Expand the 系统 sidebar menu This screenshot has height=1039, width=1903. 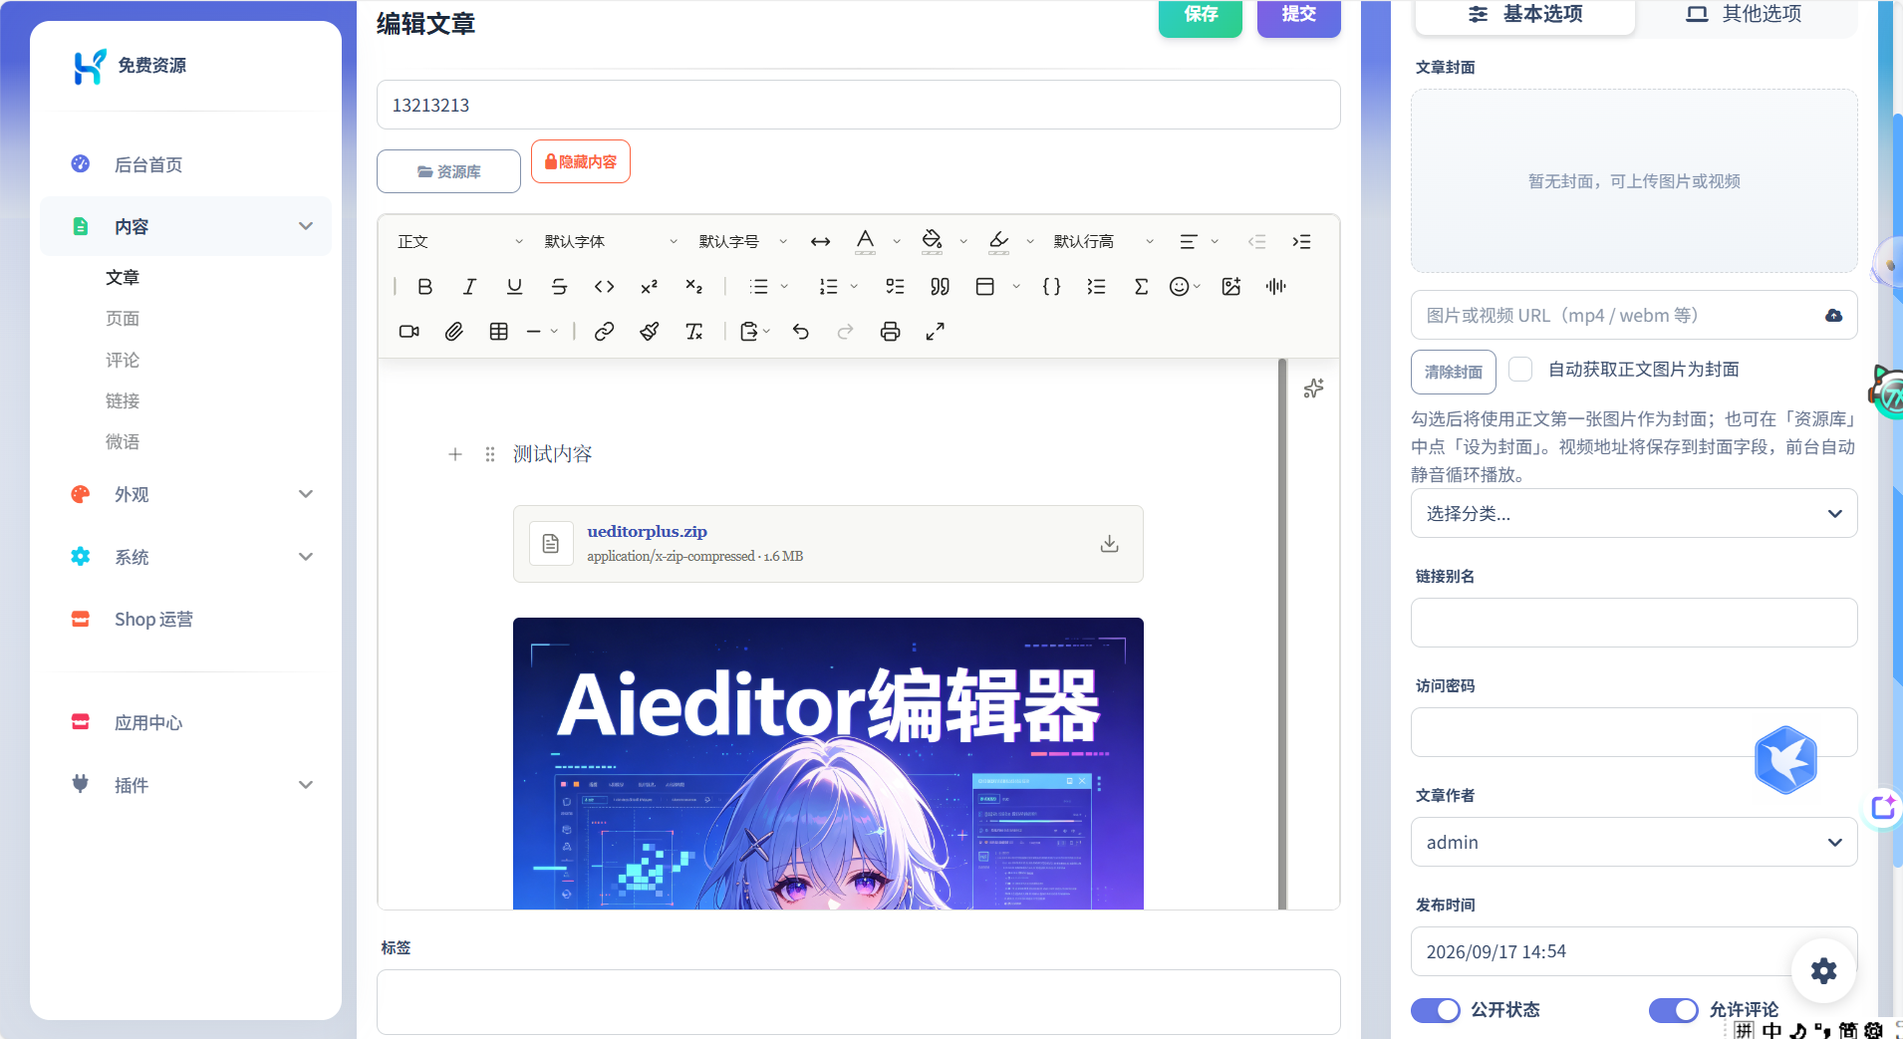tap(186, 557)
